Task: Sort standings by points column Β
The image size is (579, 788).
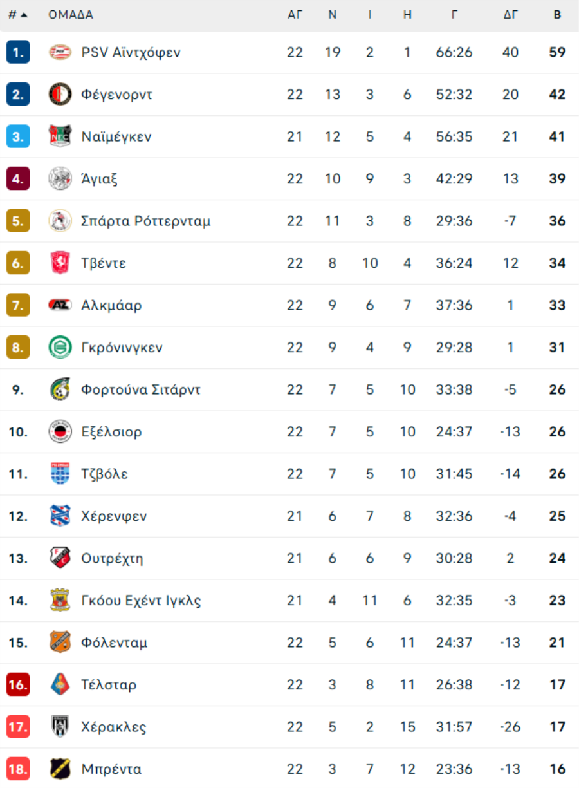Action: tap(557, 15)
